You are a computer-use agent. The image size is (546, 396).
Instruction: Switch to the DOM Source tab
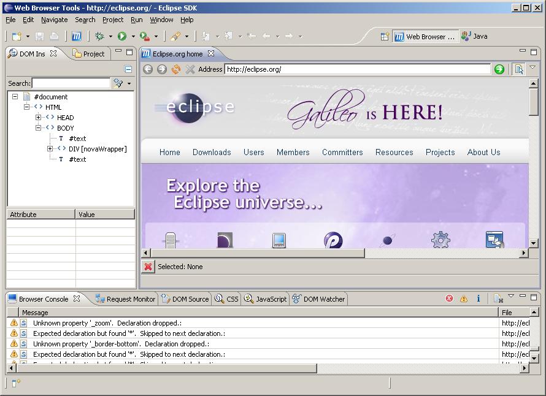tap(185, 299)
